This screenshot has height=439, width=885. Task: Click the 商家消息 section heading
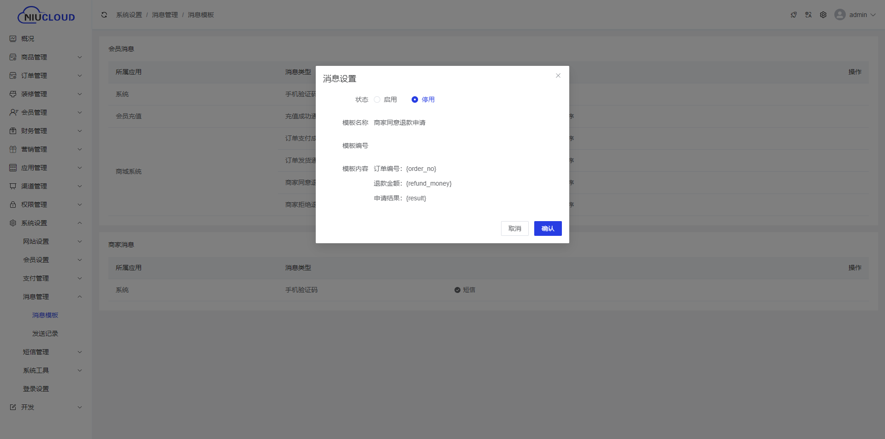click(x=121, y=245)
